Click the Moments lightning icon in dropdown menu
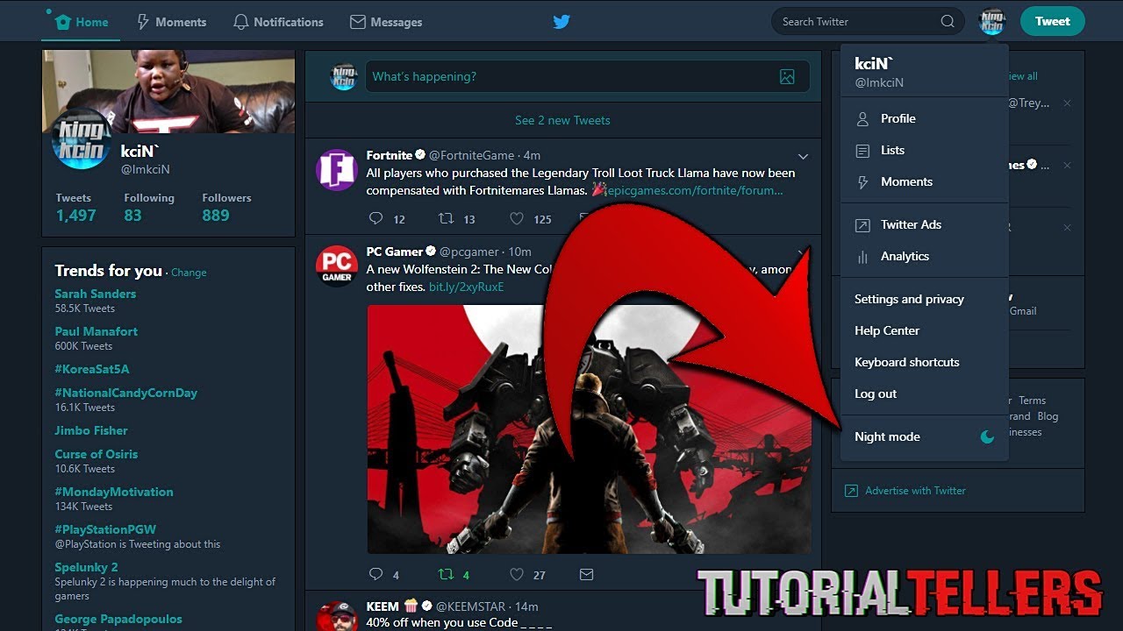Screen dimensions: 1123x631 point(862,182)
